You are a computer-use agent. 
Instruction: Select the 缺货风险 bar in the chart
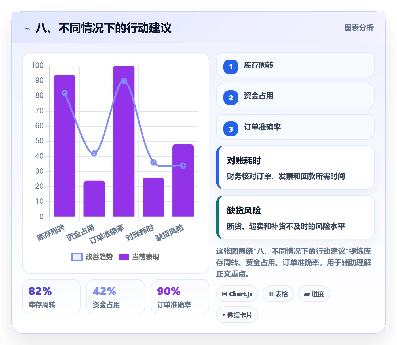point(183,181)
